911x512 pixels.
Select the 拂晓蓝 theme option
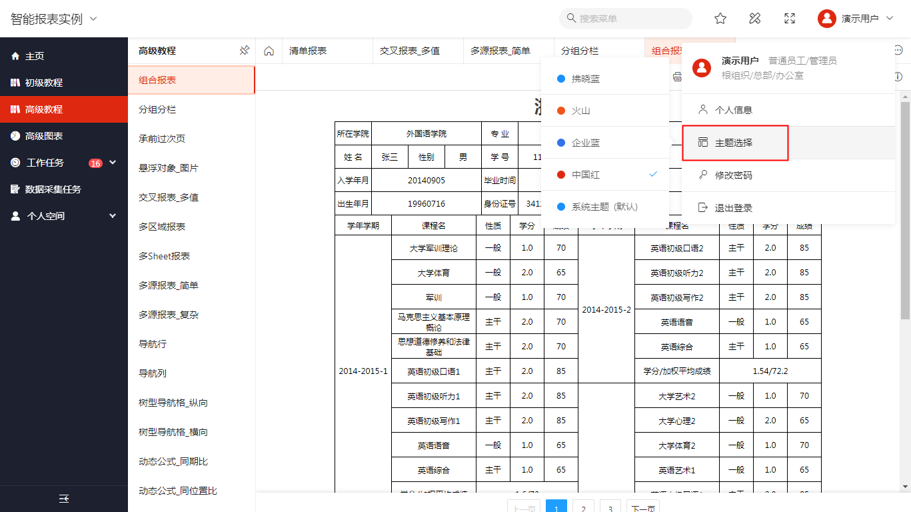click(586, 79)
